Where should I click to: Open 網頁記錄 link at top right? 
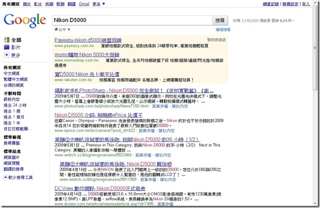[271, 4]
